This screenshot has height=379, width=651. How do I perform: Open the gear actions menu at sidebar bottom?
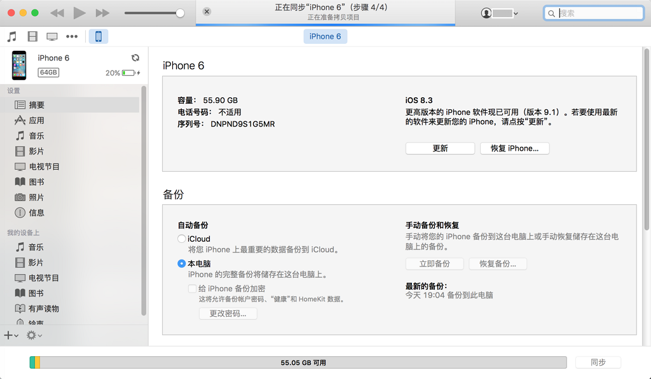(34, 335)
